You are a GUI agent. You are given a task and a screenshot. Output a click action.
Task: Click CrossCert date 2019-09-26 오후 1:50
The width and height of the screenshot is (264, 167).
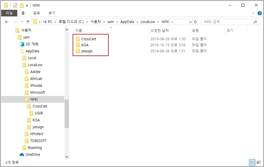point(168,39)
